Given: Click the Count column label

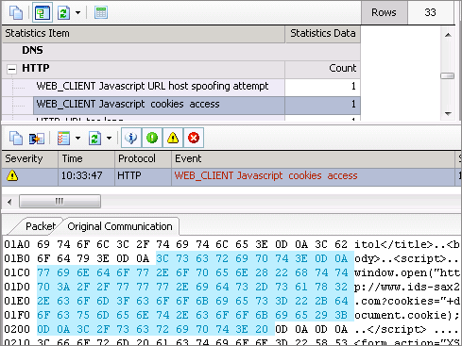Looking at the screenshot, I should (x=343, y=68).
